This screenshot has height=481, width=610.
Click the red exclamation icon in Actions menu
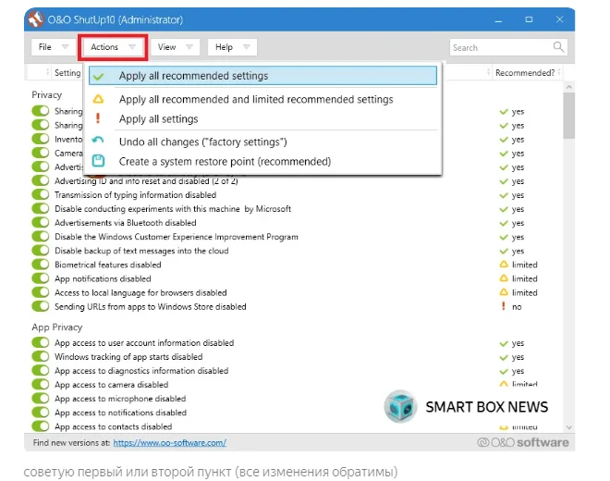98,118
